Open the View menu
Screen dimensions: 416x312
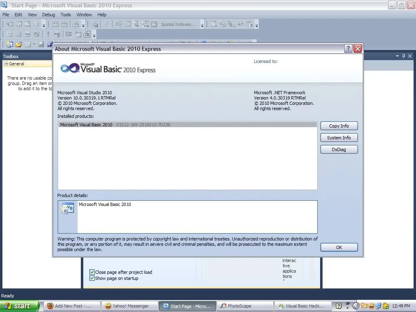32,15
